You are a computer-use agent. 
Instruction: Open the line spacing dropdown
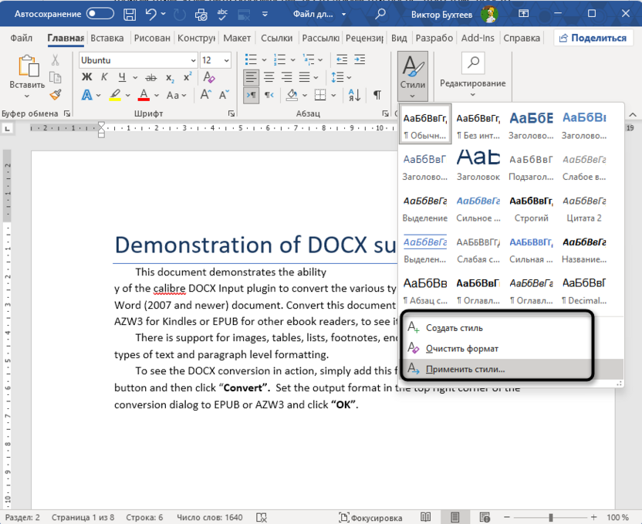pyautogui.click(x=340, y=77)
